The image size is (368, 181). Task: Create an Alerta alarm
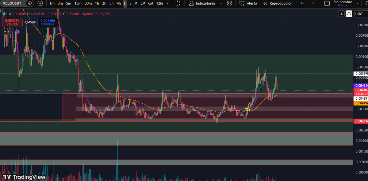248,3
